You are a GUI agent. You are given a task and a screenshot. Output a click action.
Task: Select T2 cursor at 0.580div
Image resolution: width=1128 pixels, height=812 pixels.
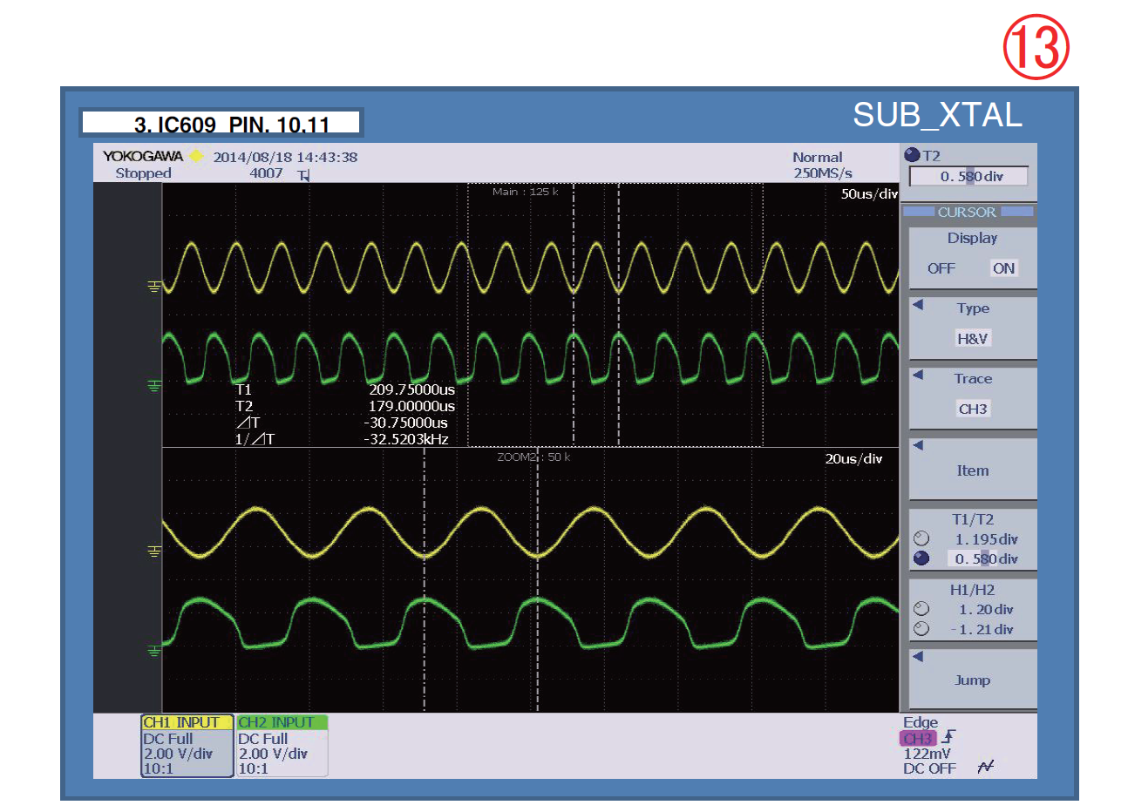[x=921, y=558]
